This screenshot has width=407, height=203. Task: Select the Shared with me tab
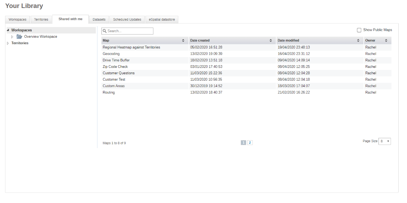pyautogui.click(x=70, y=19)
